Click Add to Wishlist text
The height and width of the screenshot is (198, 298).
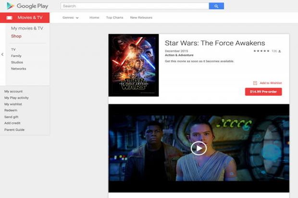(271, 83)
